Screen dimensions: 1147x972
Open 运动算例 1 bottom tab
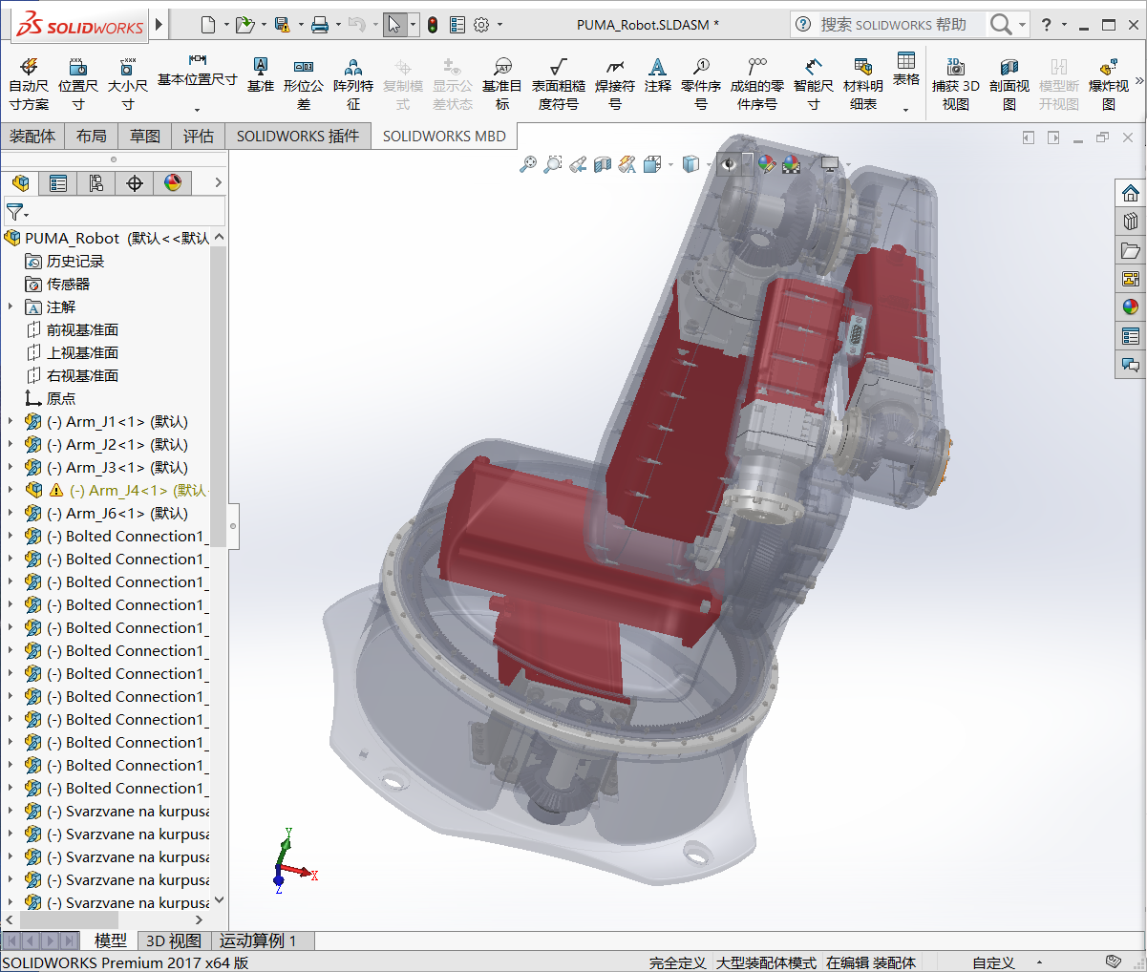pos(258,940)
